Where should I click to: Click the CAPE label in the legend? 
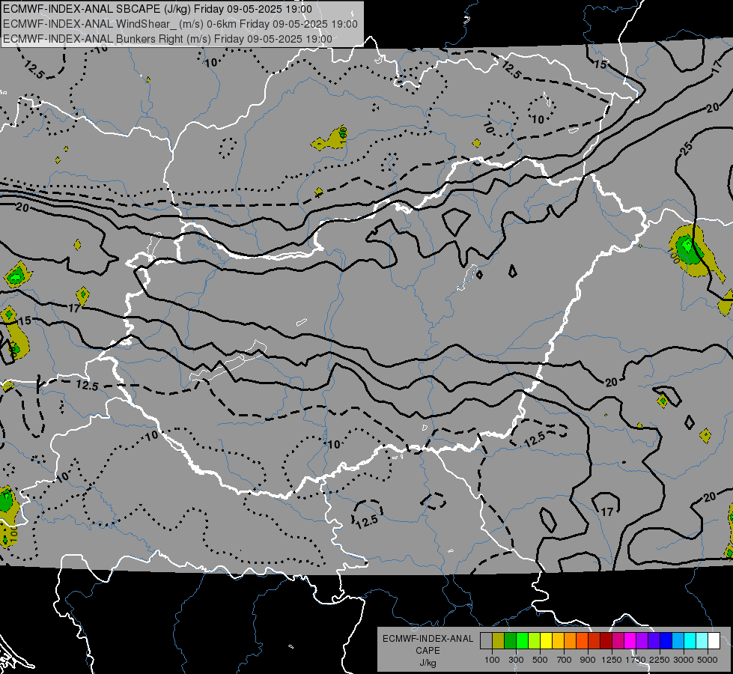[x=428, y=651]
